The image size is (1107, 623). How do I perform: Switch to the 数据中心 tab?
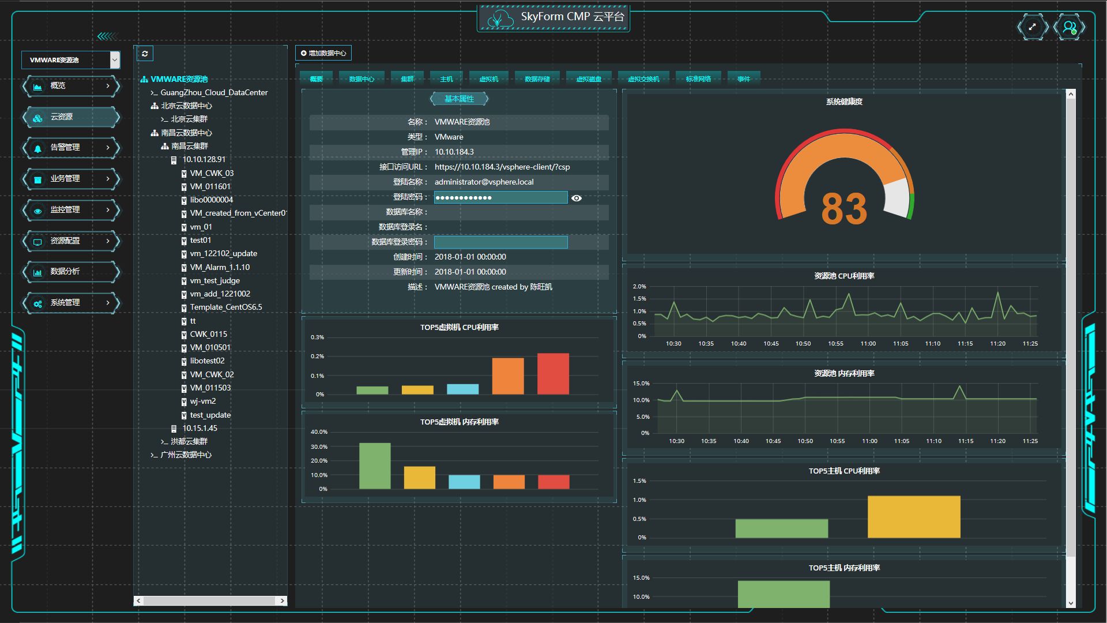pos(362,79)
